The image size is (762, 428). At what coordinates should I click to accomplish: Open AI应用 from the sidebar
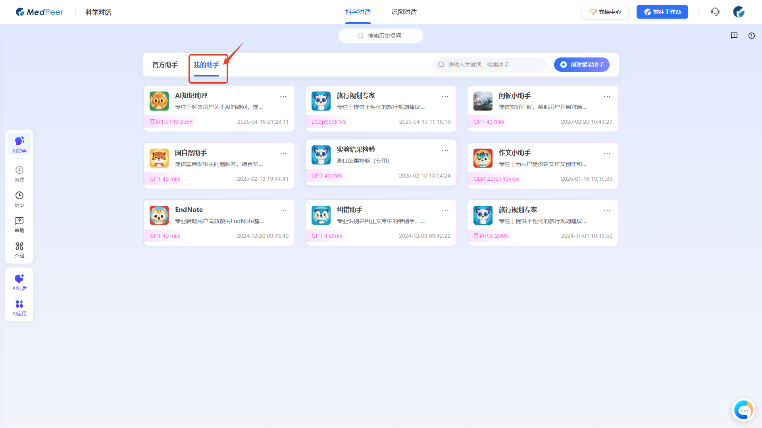coord(19,308)
